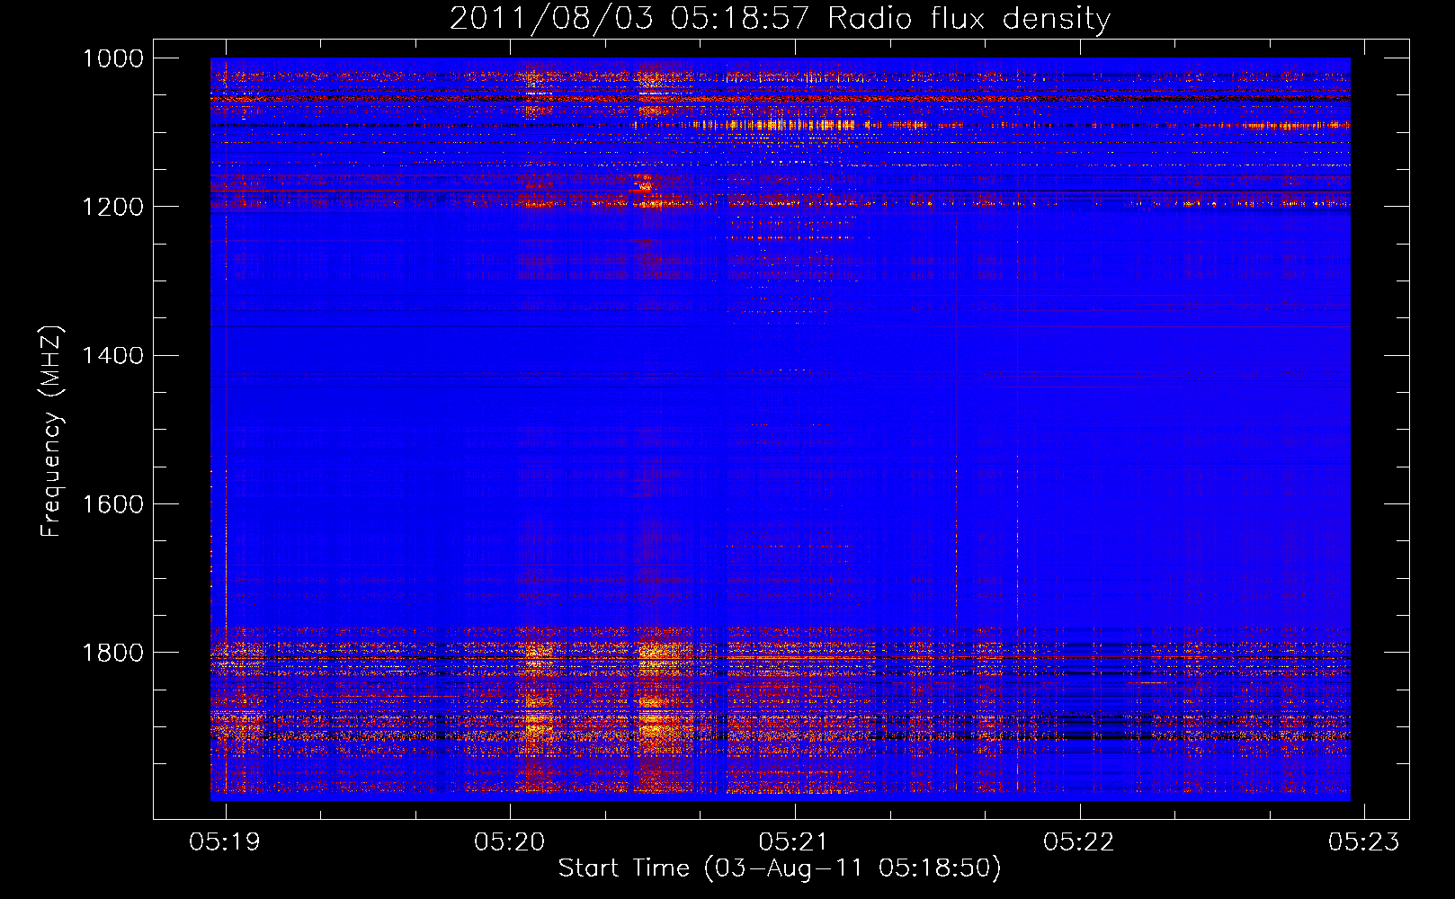Select the 1600 frequency tick label
This screenshot has height=899, width=1455.
(x=113, y=504)
